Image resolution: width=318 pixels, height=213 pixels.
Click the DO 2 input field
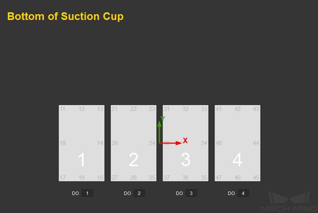point(139,193)
